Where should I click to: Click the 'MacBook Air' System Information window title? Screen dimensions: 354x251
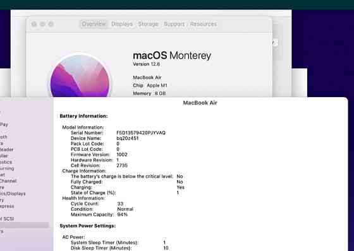coord(200,103)
